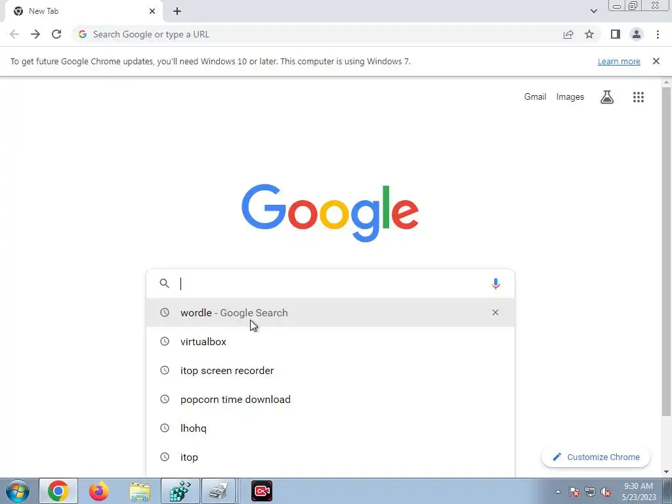The height and width of the screenshot is (504, 672).
Task: Click the forward navigation arrow
Action: [35, 34]
